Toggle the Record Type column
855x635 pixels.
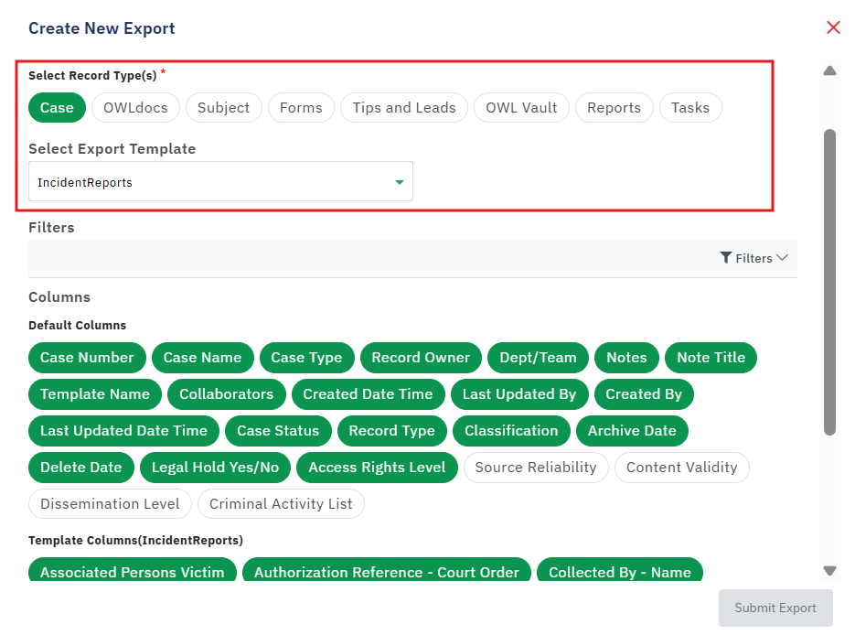392,430
